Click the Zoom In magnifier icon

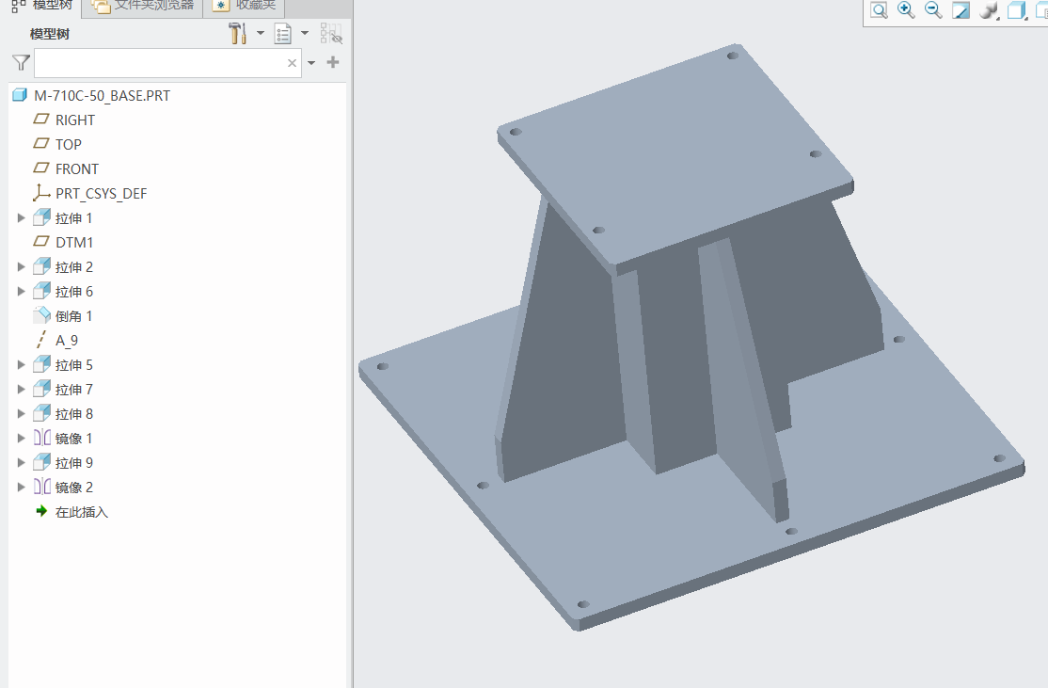pos(906,10)
